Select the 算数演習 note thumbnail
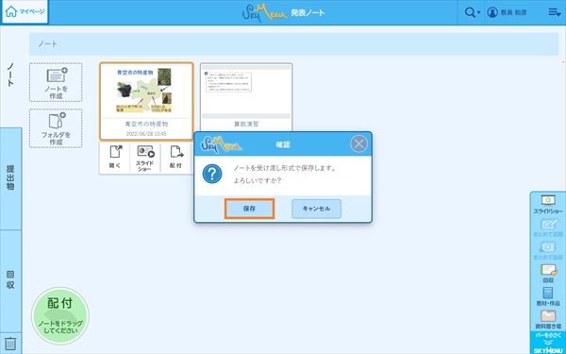The image size is (566, 354). coord(246,97)
